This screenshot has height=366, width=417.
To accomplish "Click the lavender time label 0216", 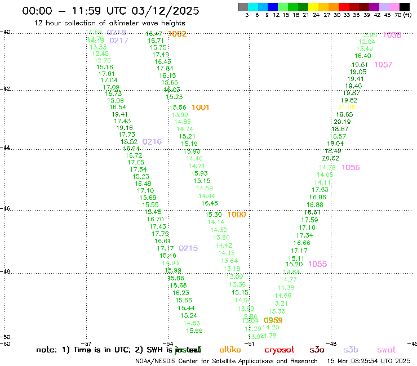I will click(x=152, y=142).
